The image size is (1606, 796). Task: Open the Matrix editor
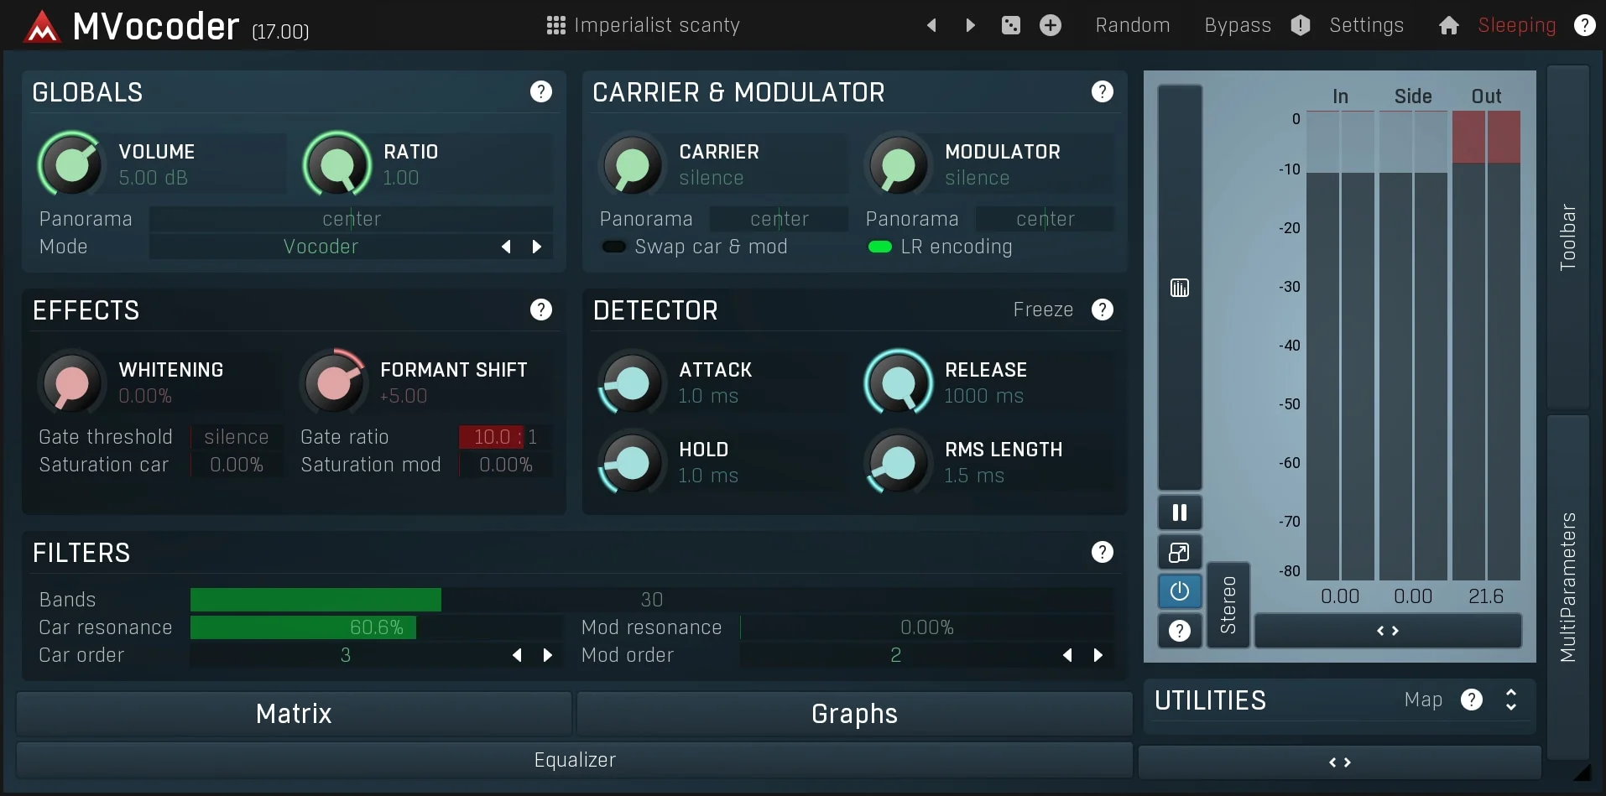[x=292, y=713]
